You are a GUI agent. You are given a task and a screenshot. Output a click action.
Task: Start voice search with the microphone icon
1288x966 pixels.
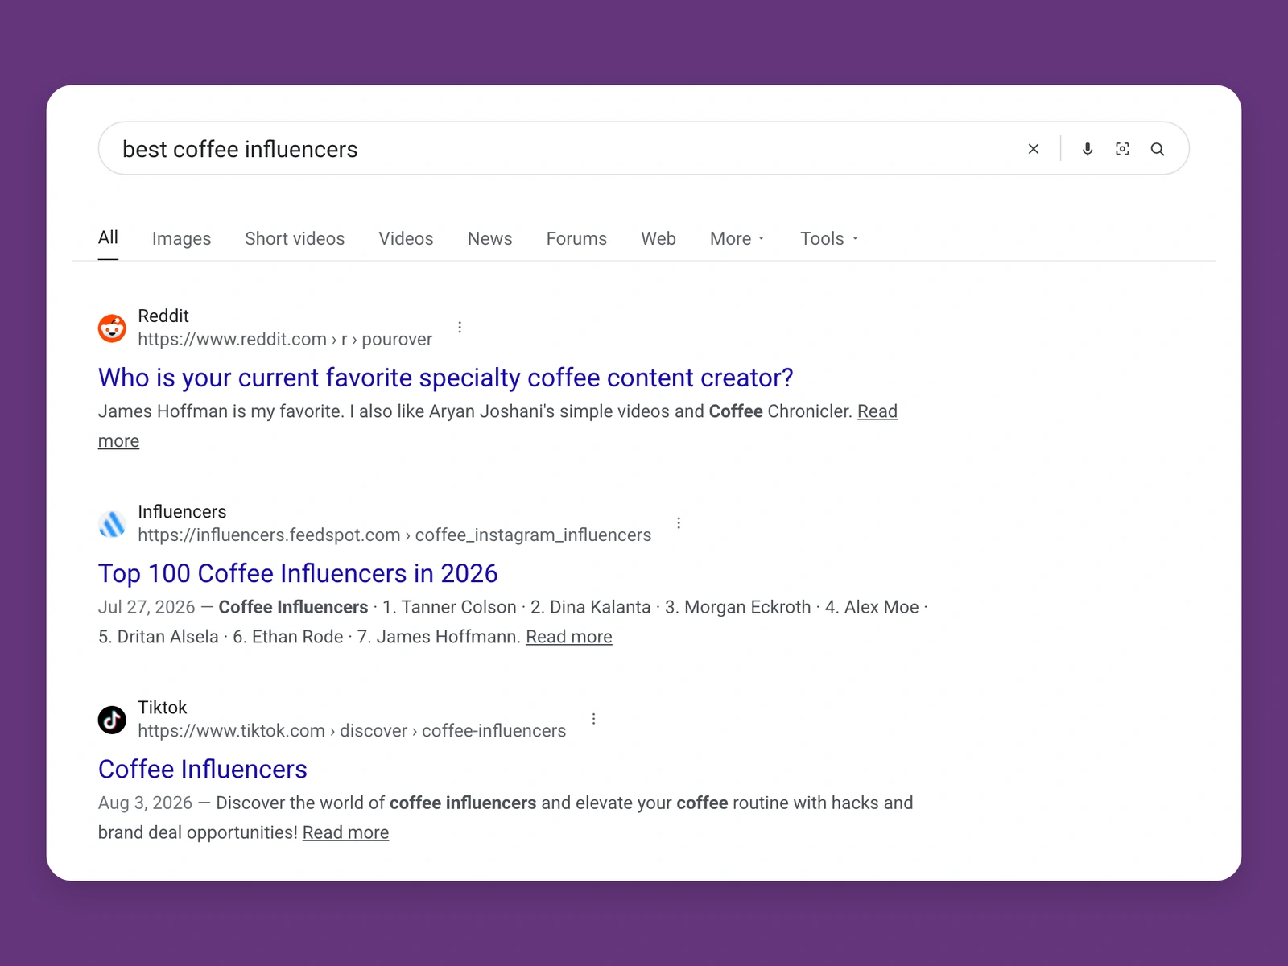1088,149
